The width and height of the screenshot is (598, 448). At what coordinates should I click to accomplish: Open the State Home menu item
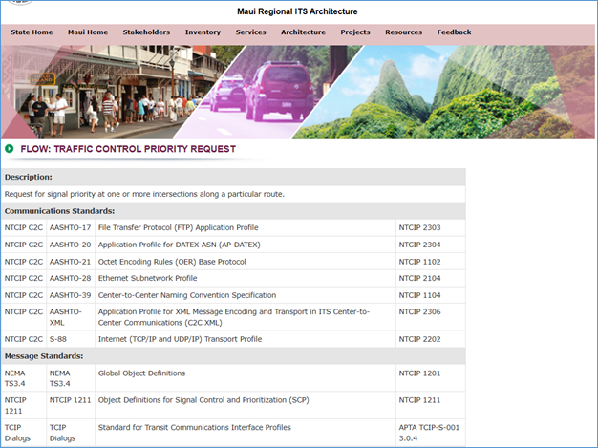coord(32,32)
